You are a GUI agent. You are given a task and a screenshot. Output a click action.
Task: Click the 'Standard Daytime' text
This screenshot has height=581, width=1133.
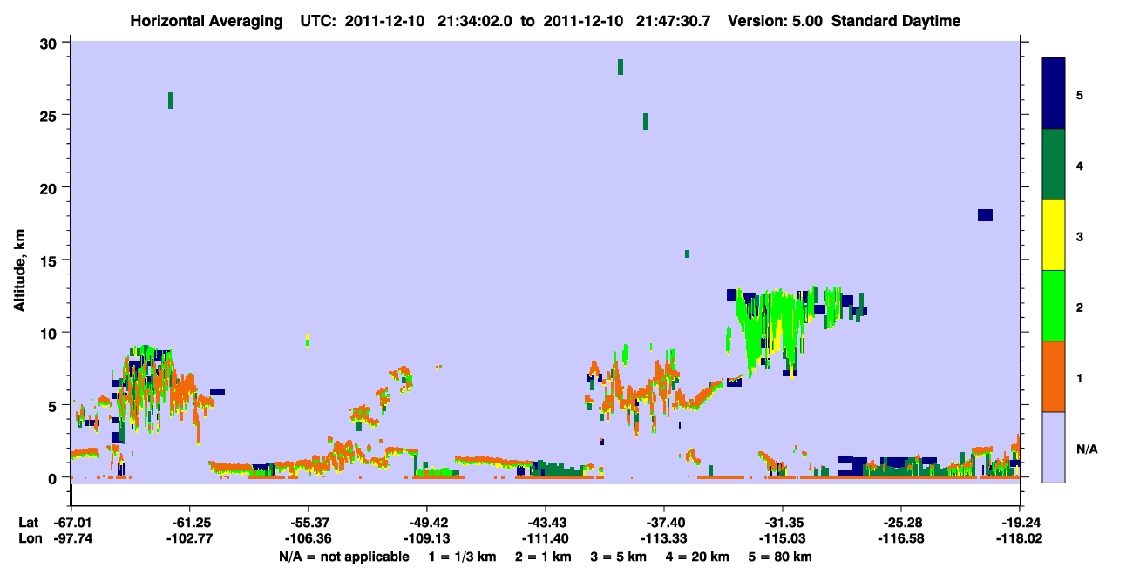tap(896, 21)
